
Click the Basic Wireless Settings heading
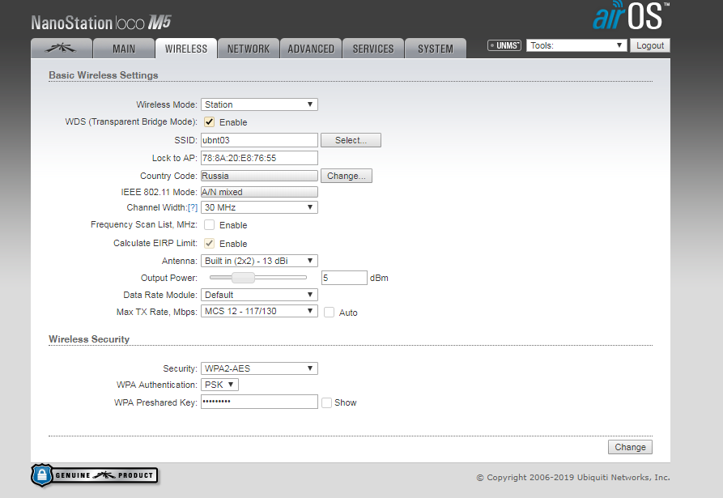click(104, 75)
